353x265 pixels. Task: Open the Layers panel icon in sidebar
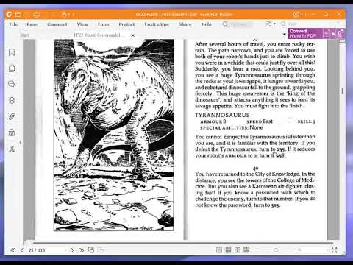click(12, 100)
